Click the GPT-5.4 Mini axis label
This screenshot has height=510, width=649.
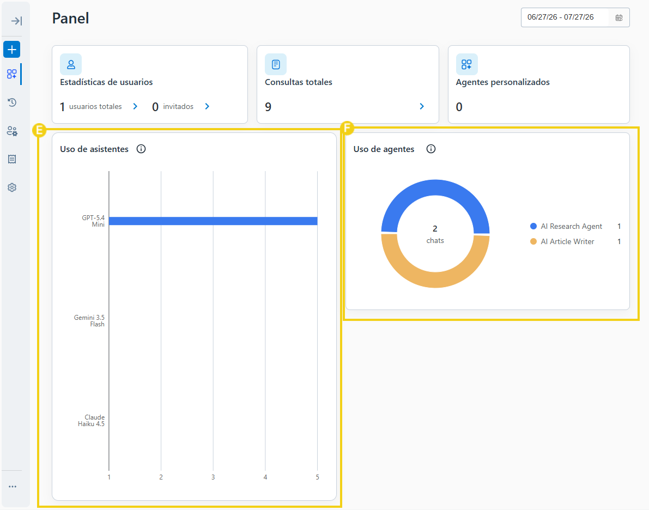click(94, 221)
